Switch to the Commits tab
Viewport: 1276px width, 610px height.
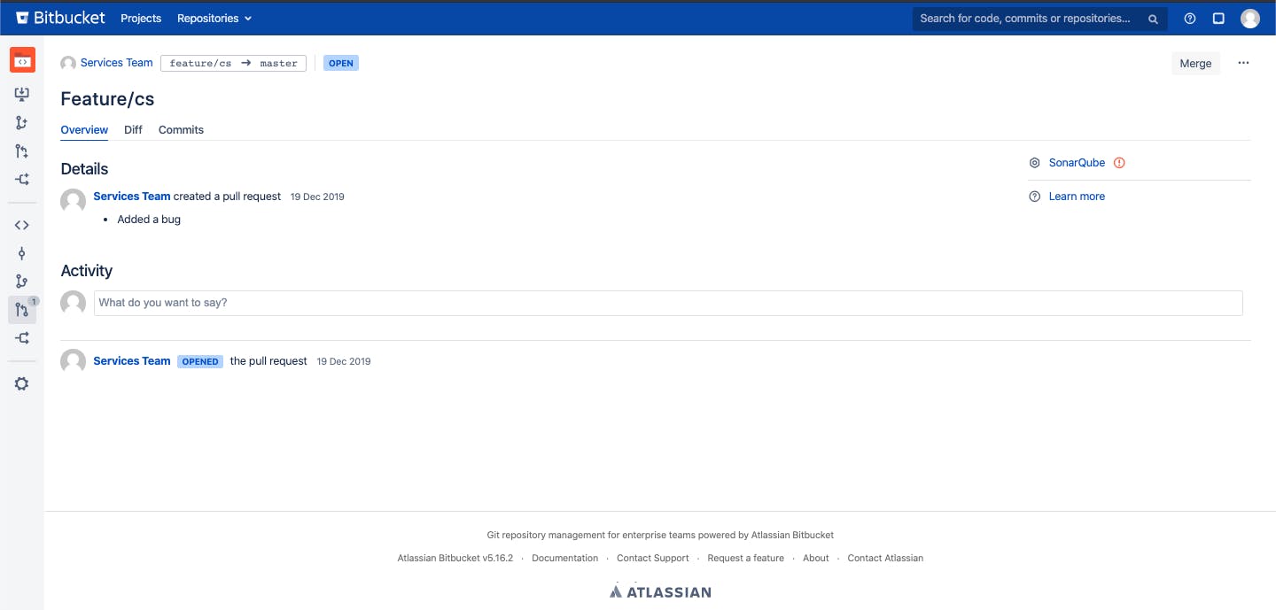181,130
